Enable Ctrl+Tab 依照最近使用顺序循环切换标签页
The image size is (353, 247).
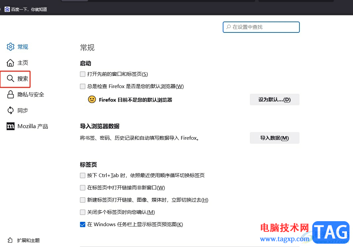click(82, 175)
